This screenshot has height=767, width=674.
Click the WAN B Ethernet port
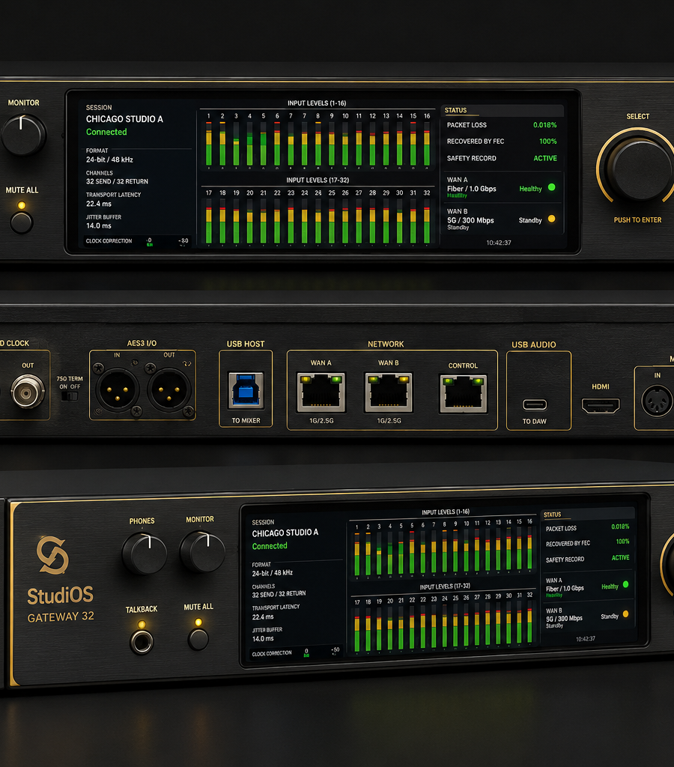pyautogui.click(x=389, y=392)
